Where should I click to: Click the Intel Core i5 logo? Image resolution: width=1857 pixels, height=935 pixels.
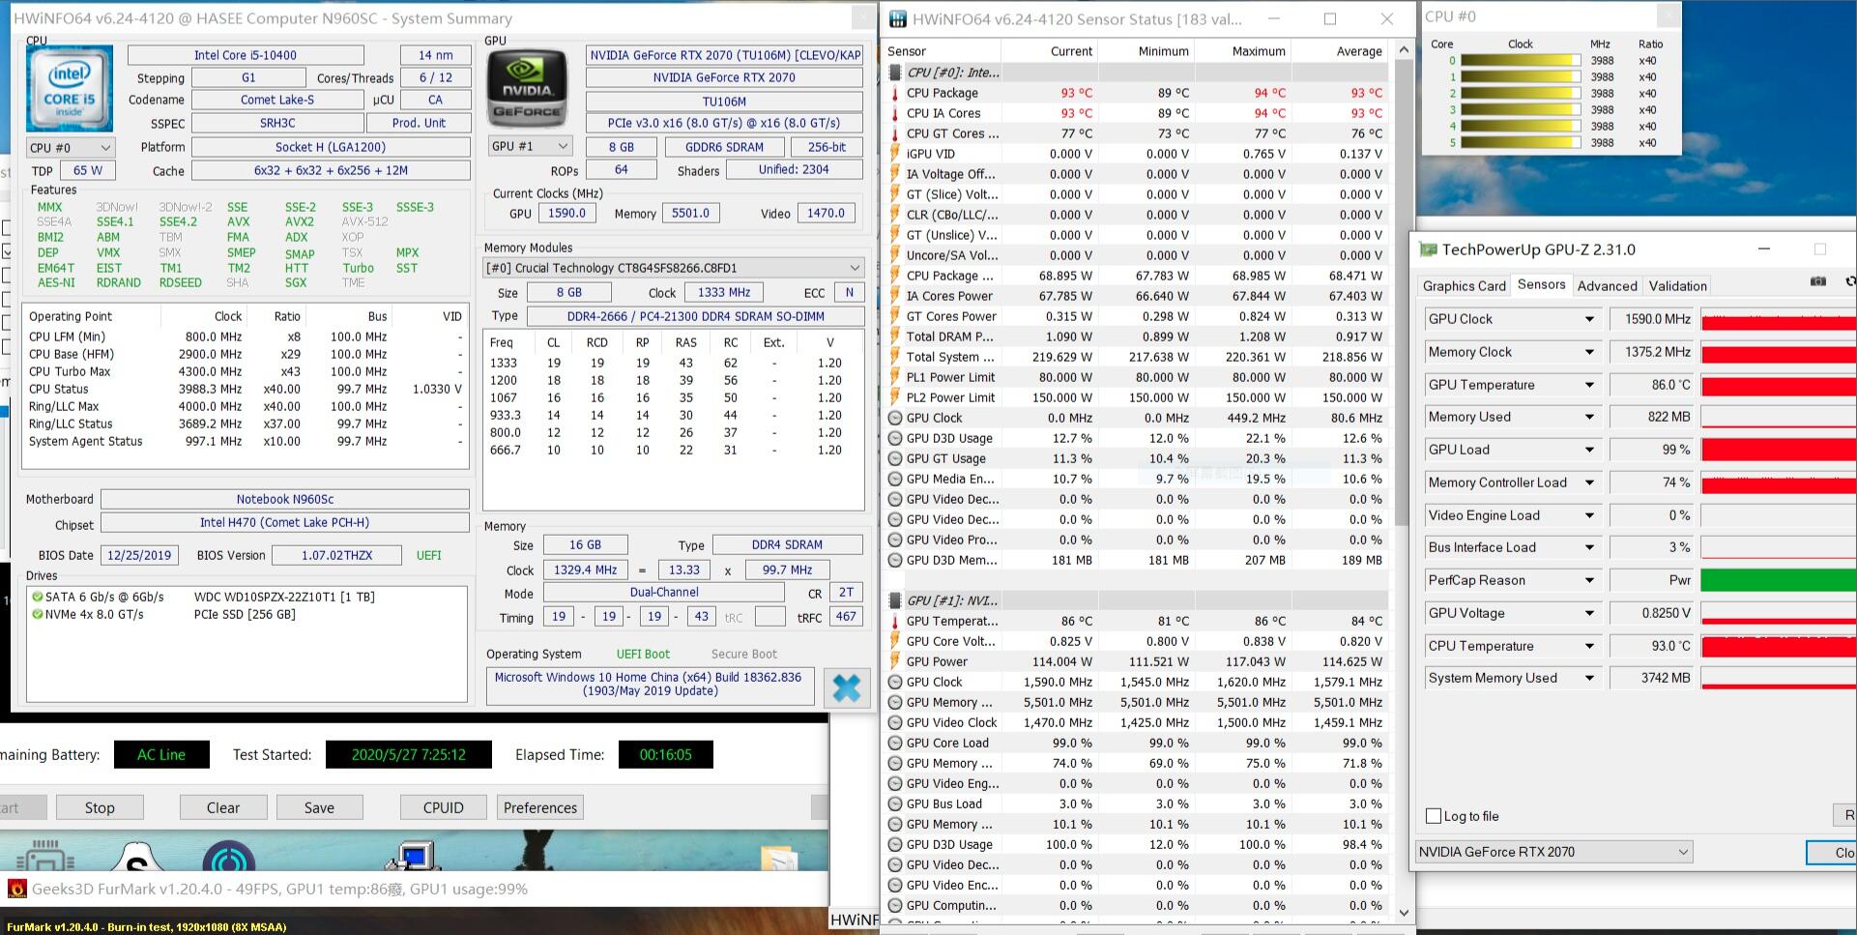pos(70,90)
